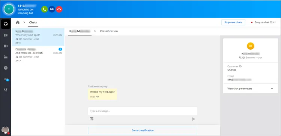Click the 06:06 AM time in chat list
Screen dimensions: 281x136
[58, 53]
